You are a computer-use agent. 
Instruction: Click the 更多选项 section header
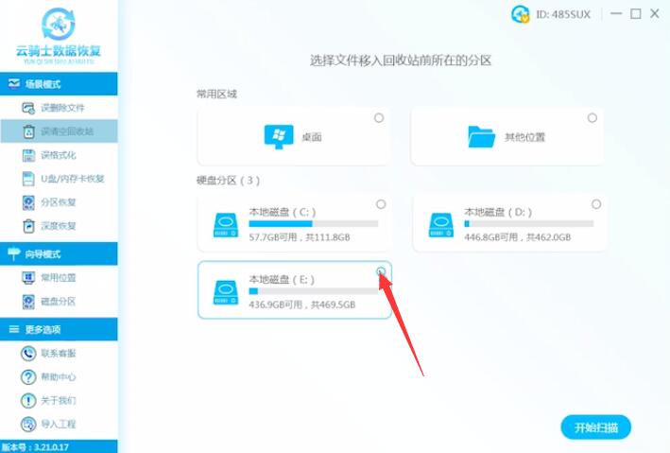click(x=59, y=329)
